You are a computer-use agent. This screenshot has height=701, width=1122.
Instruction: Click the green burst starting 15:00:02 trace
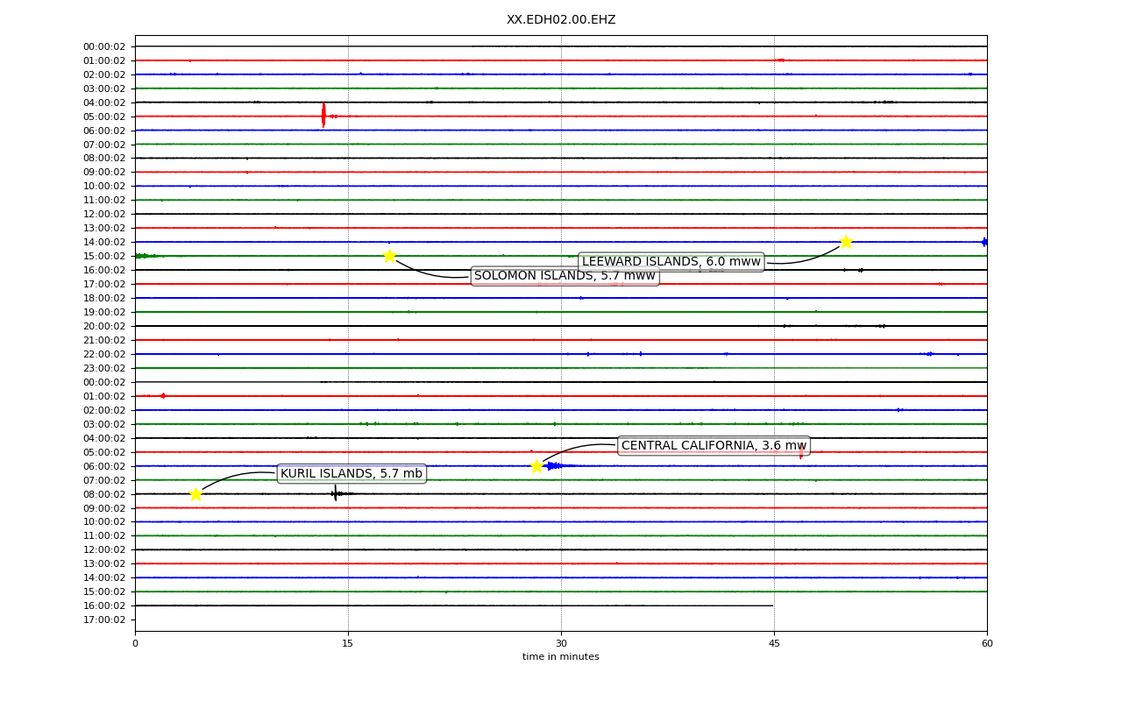pyautogui.click(x=146, y=256)
